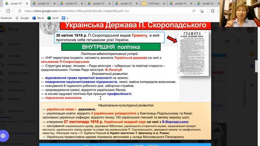Open Google Calendar in the side panel
The height and width of the screenshot is (146, 260).
(x=252, y=42)
